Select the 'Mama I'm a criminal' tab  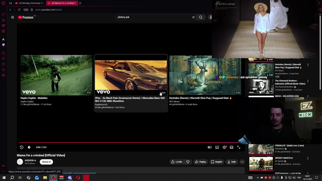(62, 3)
